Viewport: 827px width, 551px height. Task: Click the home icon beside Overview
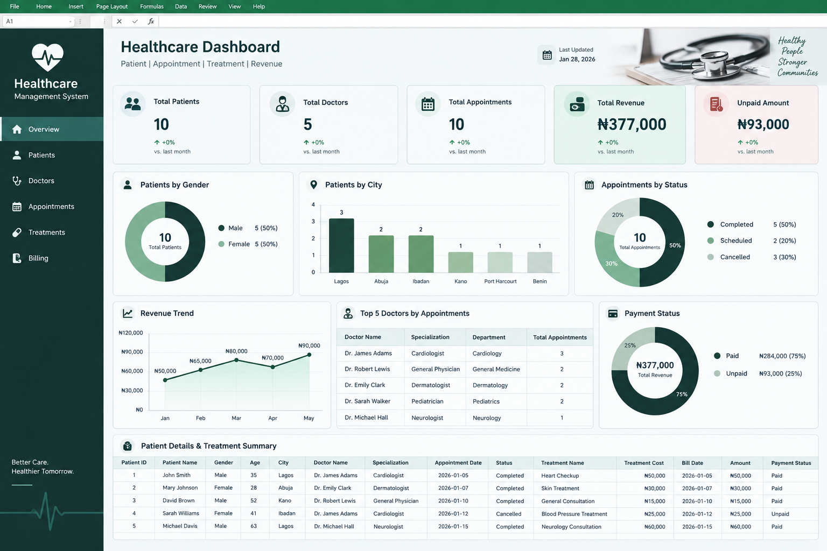(x=17, y=129)
